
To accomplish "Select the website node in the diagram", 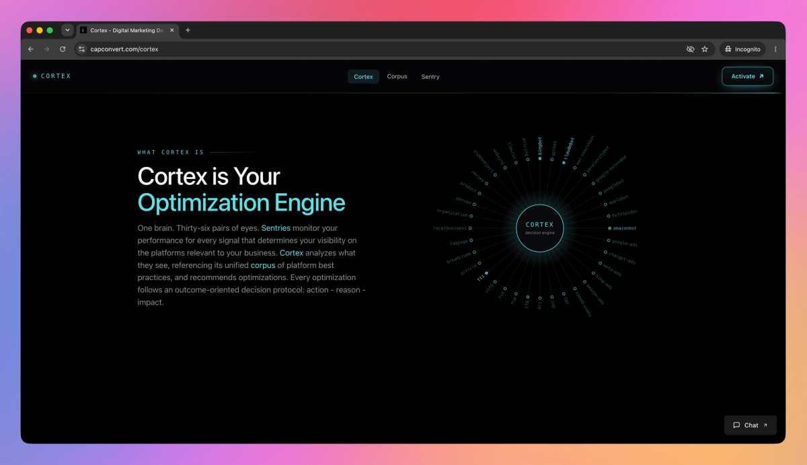I will 499,158.
